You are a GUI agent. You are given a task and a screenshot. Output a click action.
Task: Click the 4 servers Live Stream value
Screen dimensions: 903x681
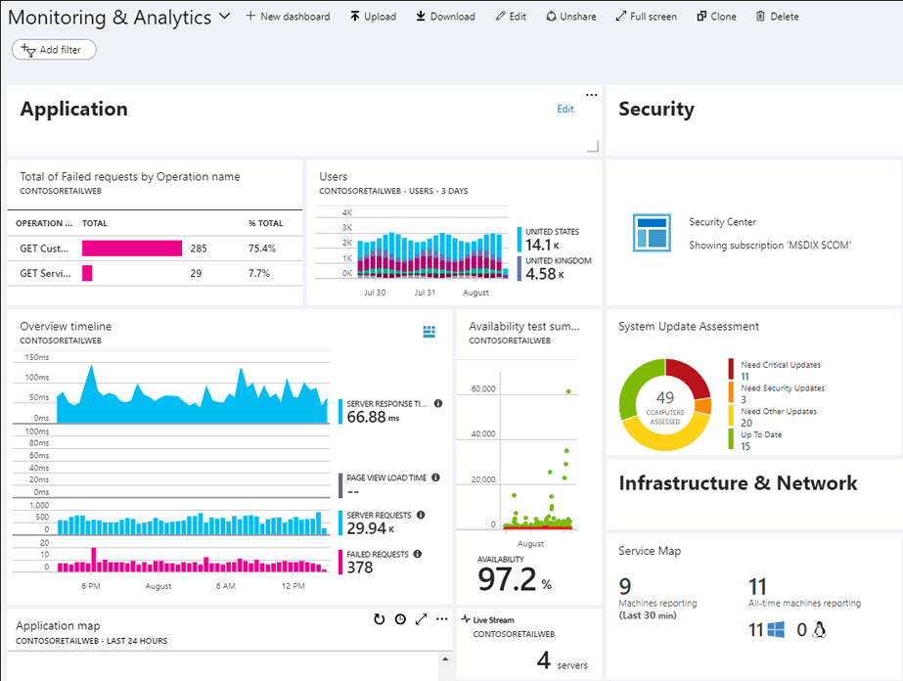click(563, 660)
